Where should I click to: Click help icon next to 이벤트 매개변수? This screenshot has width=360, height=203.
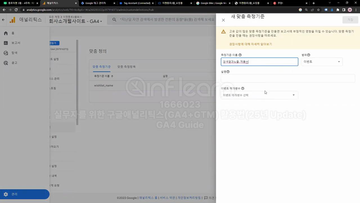tap(243, 88)
